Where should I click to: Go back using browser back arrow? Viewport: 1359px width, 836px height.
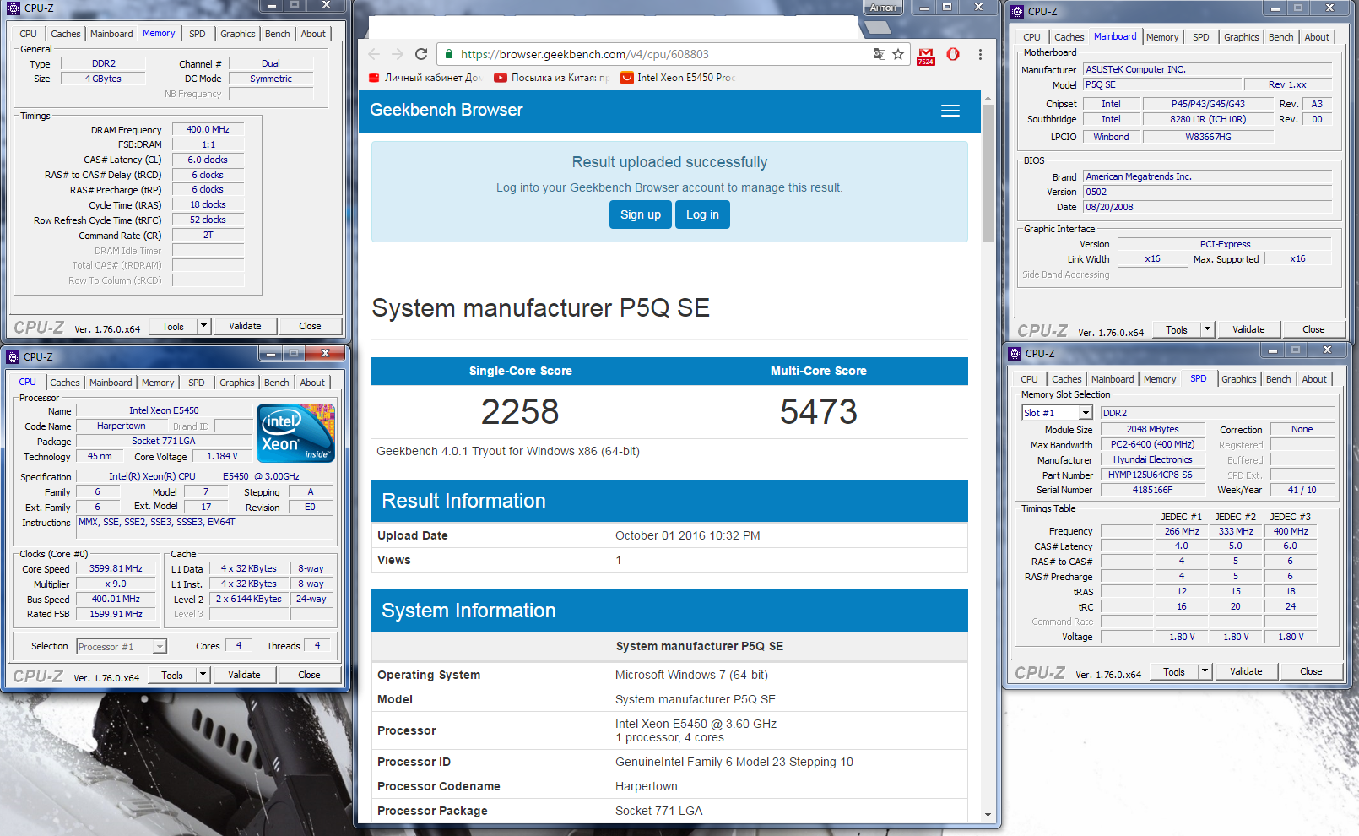point(375,54)
